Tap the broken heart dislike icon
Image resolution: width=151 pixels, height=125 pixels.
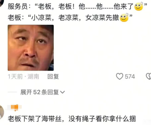pyautogui.click(x=149, y=76)
